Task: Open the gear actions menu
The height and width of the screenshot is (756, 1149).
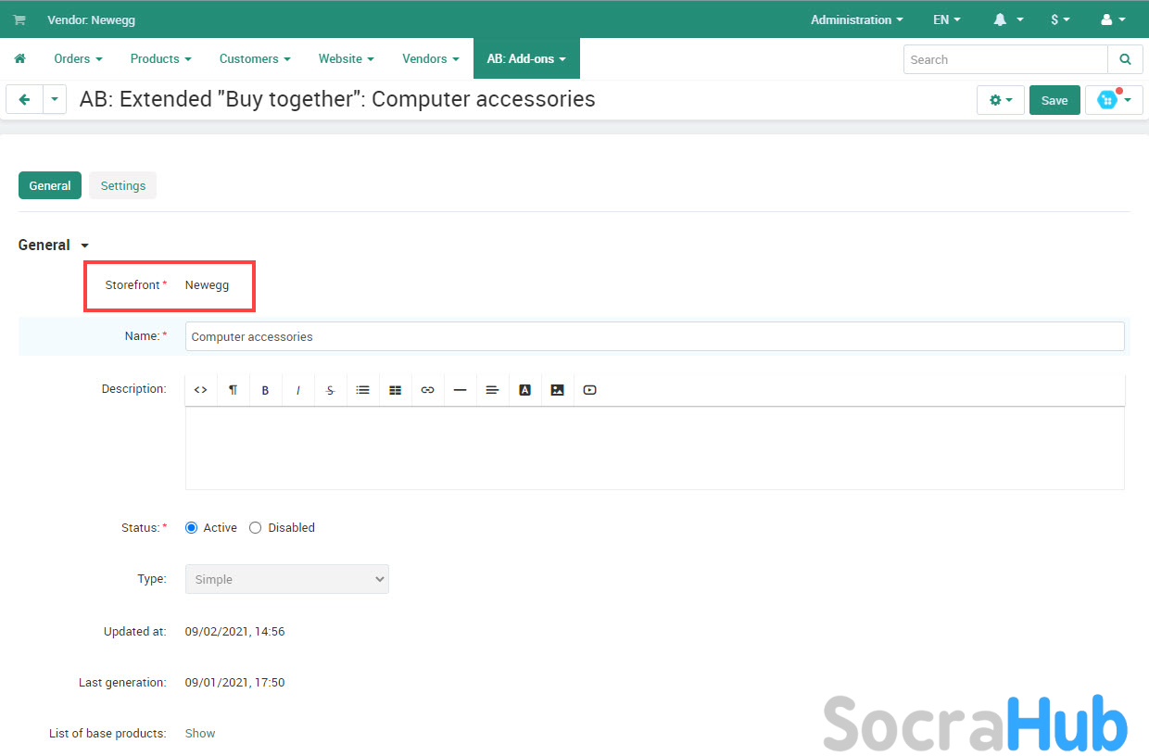Action: point(1001,100)
